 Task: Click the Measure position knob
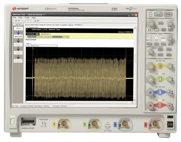150,51
